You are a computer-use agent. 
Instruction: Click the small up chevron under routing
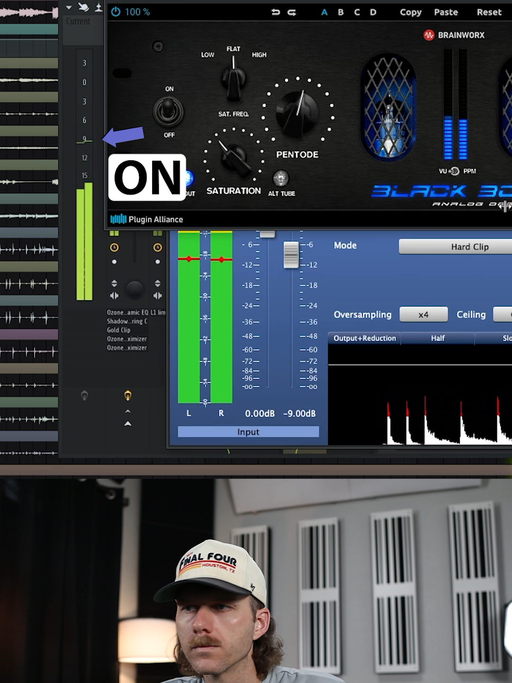[128, 411]
